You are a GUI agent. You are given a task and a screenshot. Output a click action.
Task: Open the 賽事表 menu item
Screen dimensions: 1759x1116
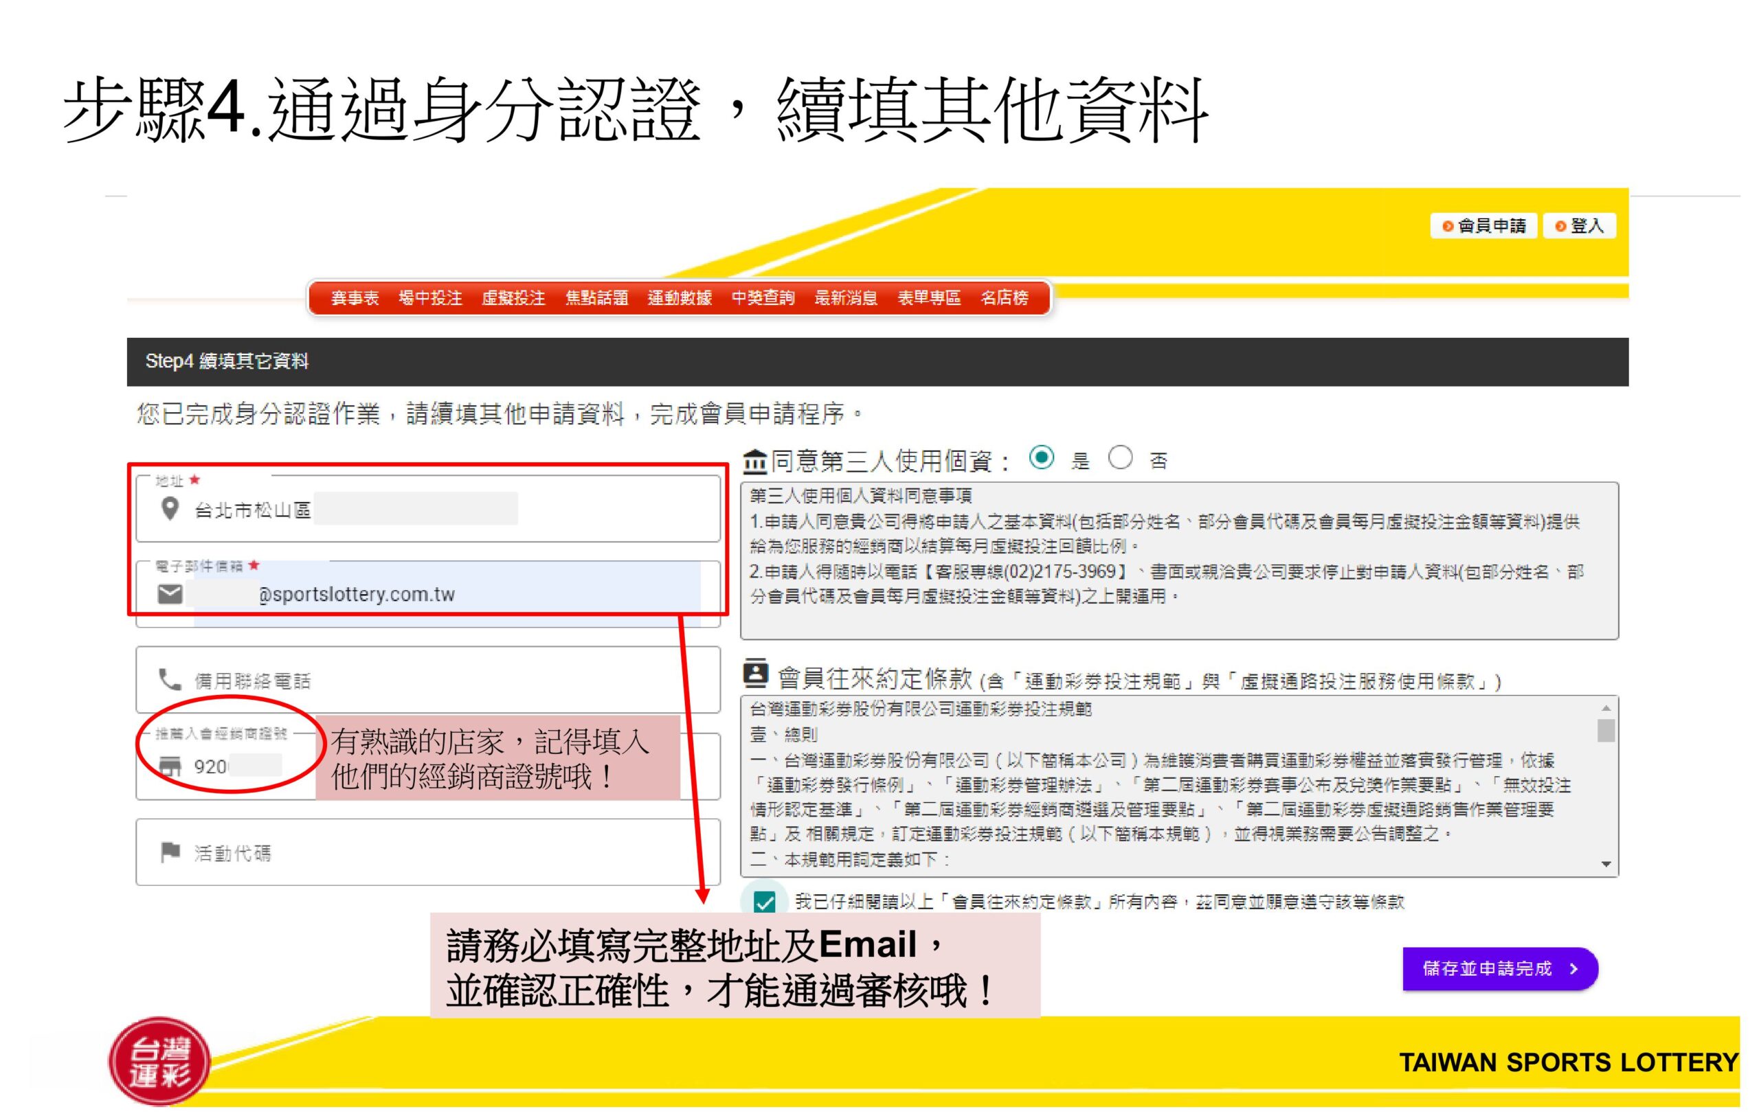[x=355, y=298]
